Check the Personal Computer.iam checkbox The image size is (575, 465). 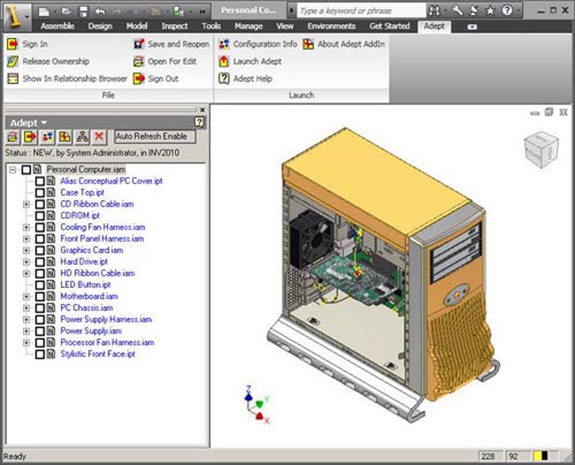pos(26,170)
